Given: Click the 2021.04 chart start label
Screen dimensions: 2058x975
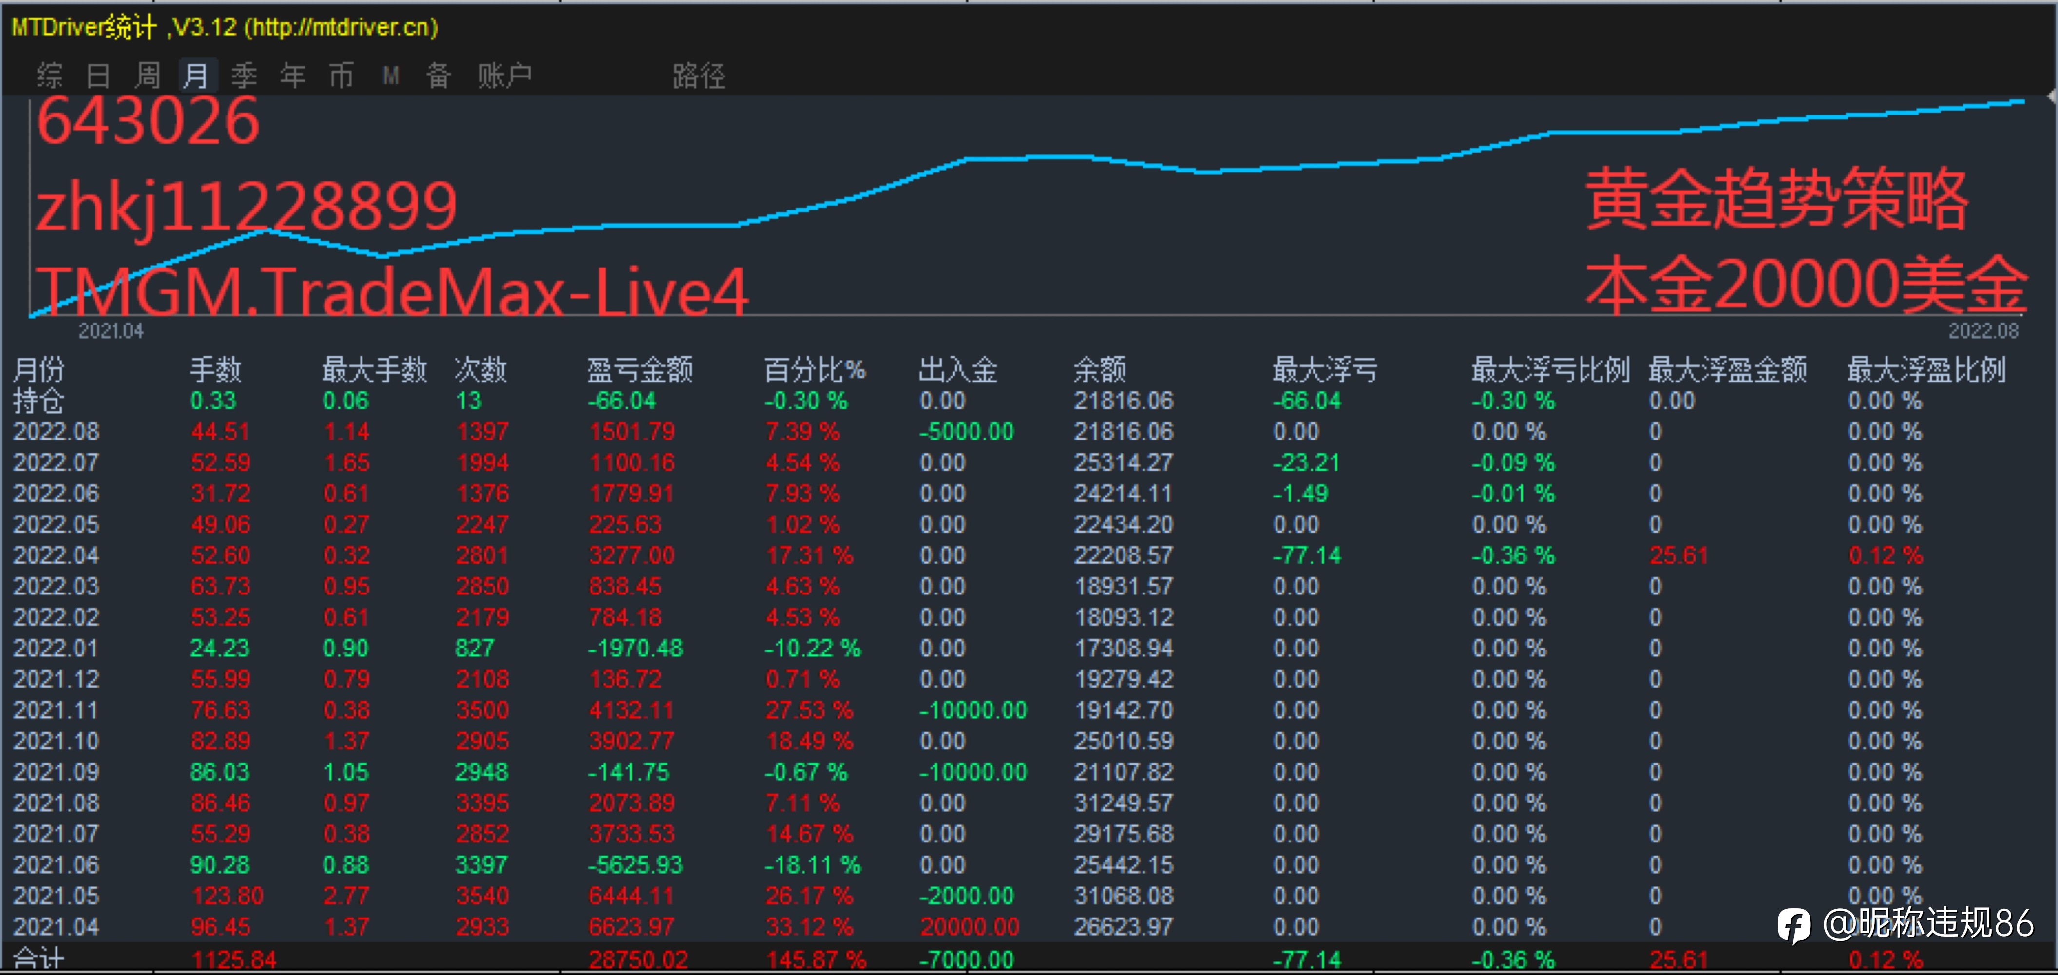Looking at the screenshot, I should tap(111, 331).
